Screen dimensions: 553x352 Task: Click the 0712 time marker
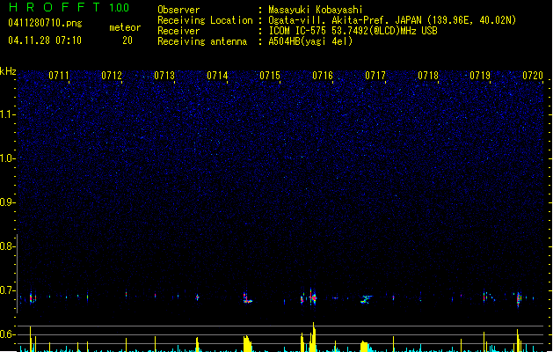112,76
